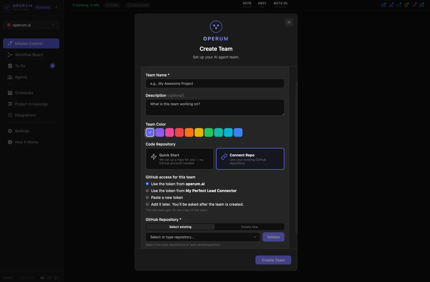Click the 5078 issues counter
The height and width of the screenshot is (282, 430).
(247, 5)
